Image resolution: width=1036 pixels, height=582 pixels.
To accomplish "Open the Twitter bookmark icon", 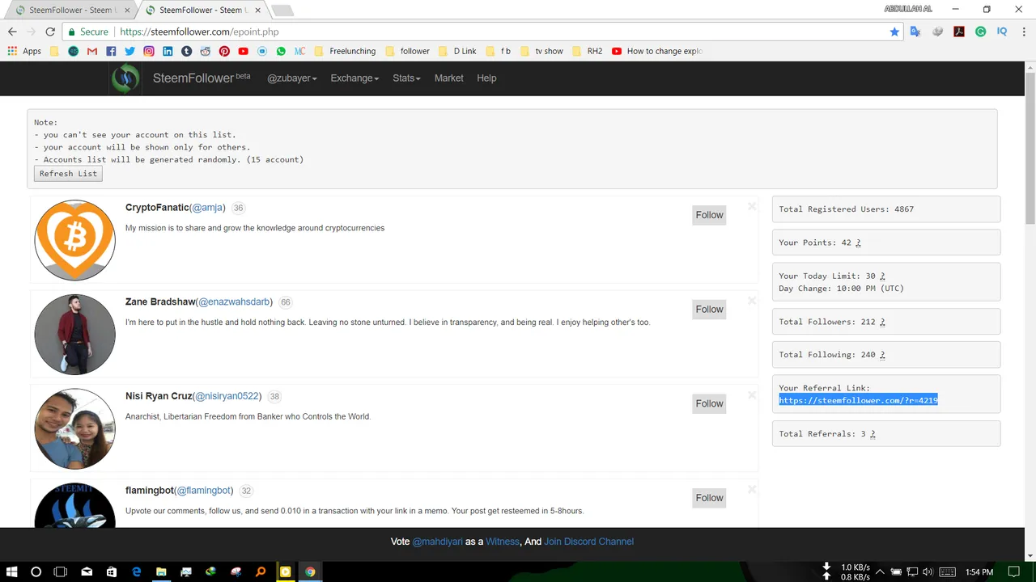I will (129, 51).
